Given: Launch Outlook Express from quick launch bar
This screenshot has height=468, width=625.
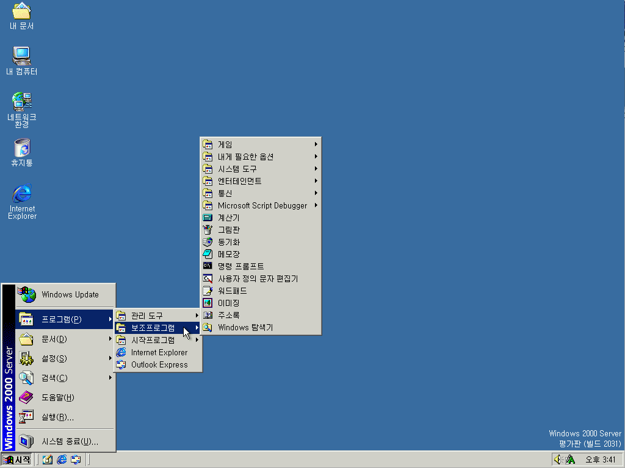Looking at the screenshot, I should click(76, 459).
